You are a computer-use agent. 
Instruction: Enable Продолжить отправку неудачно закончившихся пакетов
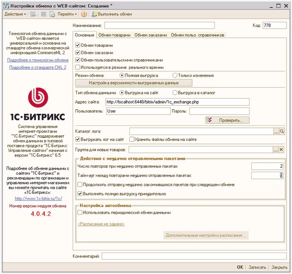80,185
